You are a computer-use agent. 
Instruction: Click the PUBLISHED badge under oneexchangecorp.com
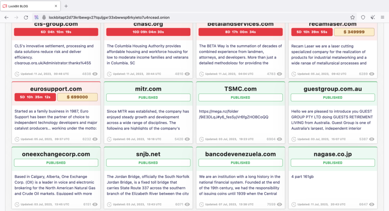click(x=56, y=163)
